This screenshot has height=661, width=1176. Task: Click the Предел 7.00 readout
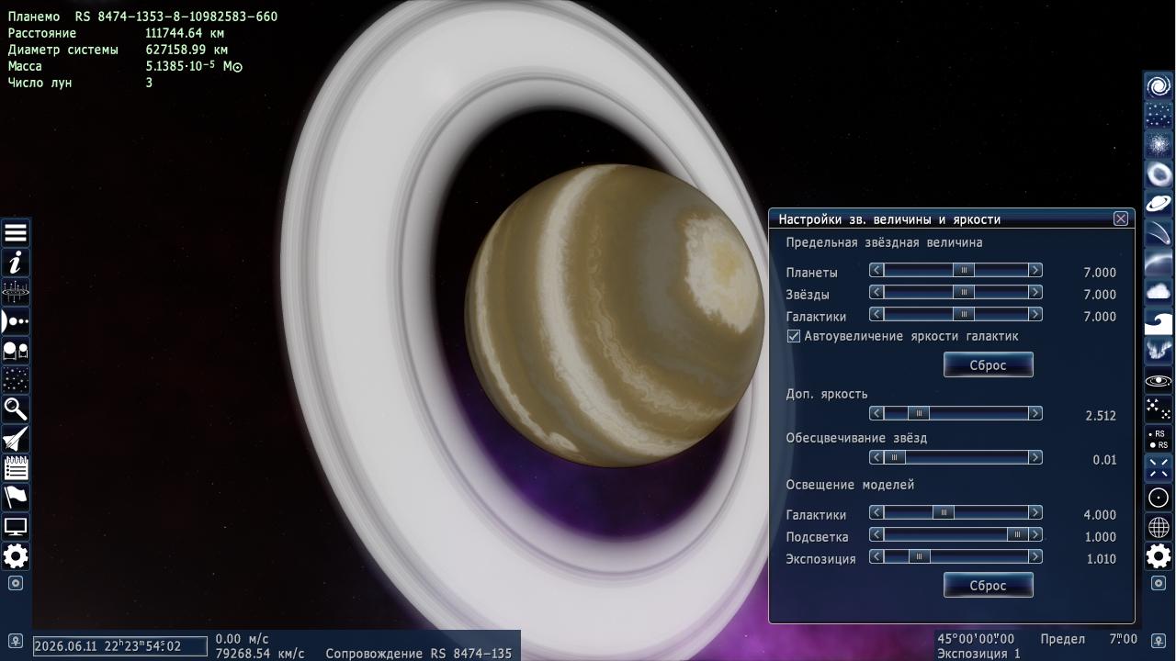(1089, 639)
